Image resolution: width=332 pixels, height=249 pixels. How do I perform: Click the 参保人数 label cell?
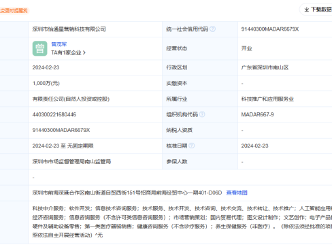[200, 162]
